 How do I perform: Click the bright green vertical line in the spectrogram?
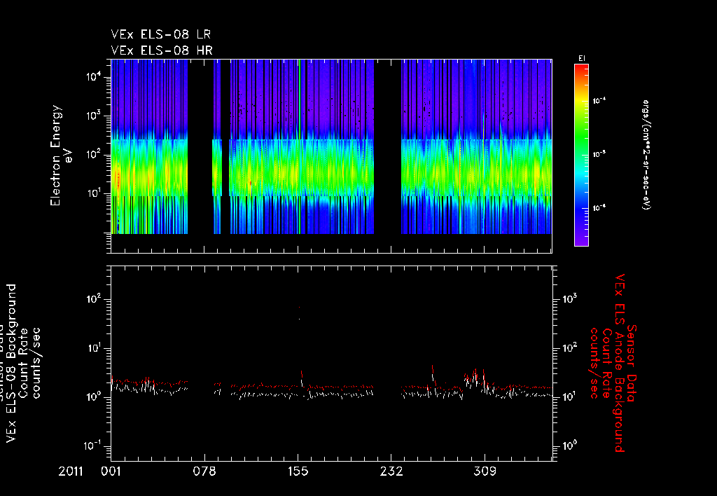299,146
